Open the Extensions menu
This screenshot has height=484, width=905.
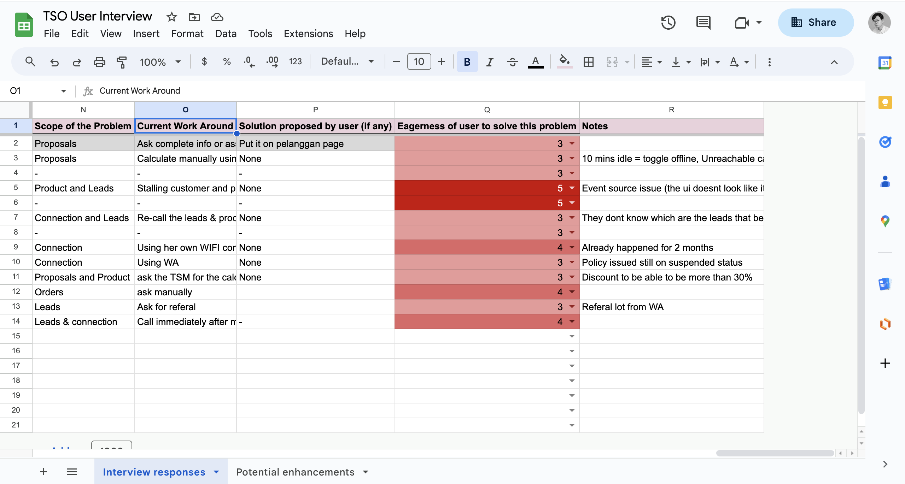coord(308,34)
